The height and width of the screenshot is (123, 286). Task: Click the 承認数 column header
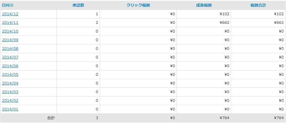tap(78, 5)
